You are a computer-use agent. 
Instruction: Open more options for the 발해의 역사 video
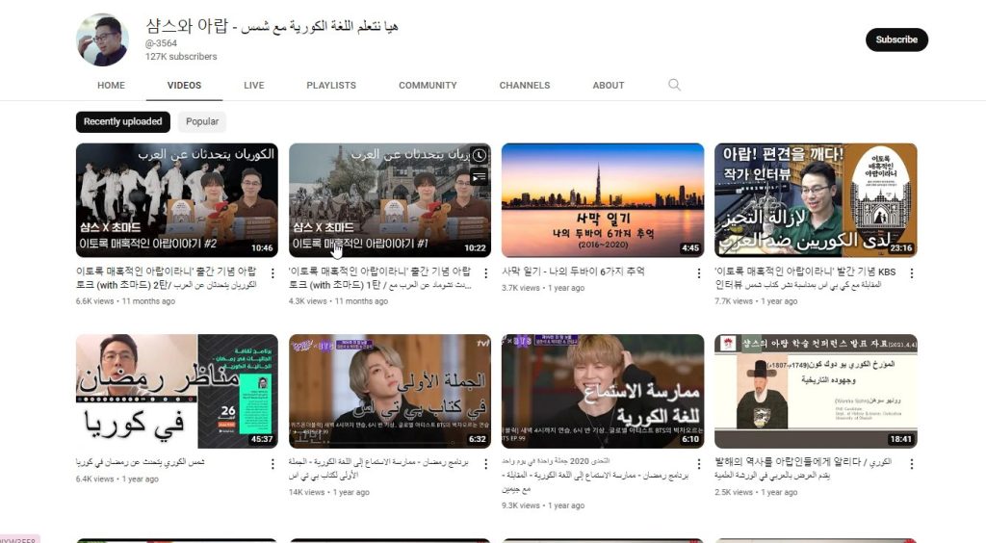pyautogui.click(x=911, y=464)
